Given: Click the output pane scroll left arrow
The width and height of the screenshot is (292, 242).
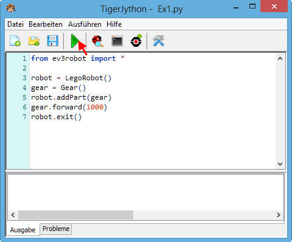Looking at the screenshot, I should click(x=13, y=215).
